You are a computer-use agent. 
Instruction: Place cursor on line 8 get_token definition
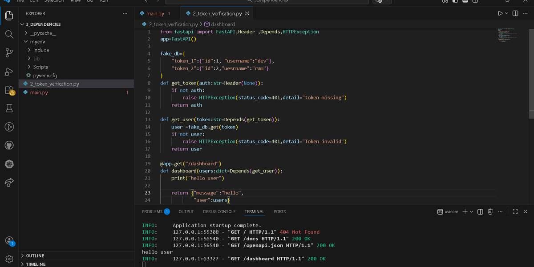pyautogui.click(x=212, y=83)
